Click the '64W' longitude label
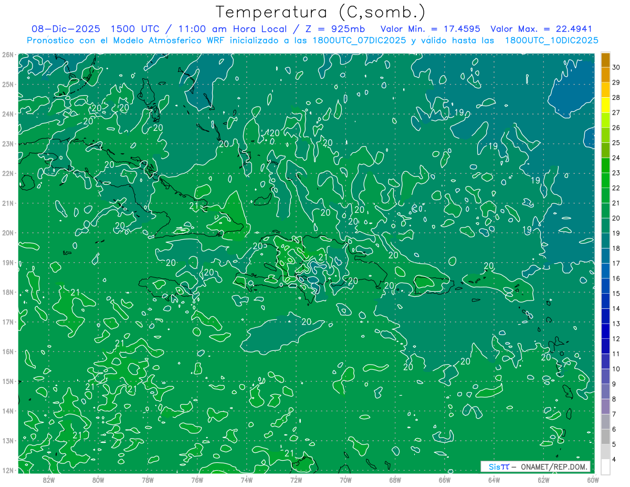630x487 pixels. point(494,479)
